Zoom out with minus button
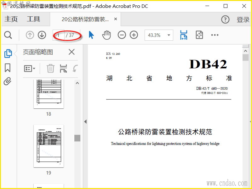 pyautogui.click(x=122, y=35)
